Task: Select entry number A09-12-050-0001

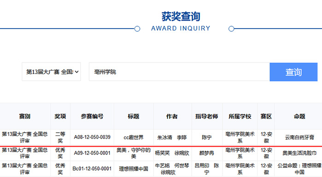Action: [92, 153]
